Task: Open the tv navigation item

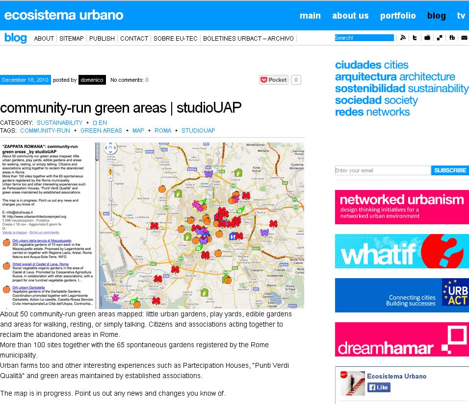Action: (x=461, y=16)
